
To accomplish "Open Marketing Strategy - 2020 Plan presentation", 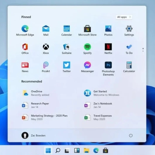I will click(x=44, y=117).
